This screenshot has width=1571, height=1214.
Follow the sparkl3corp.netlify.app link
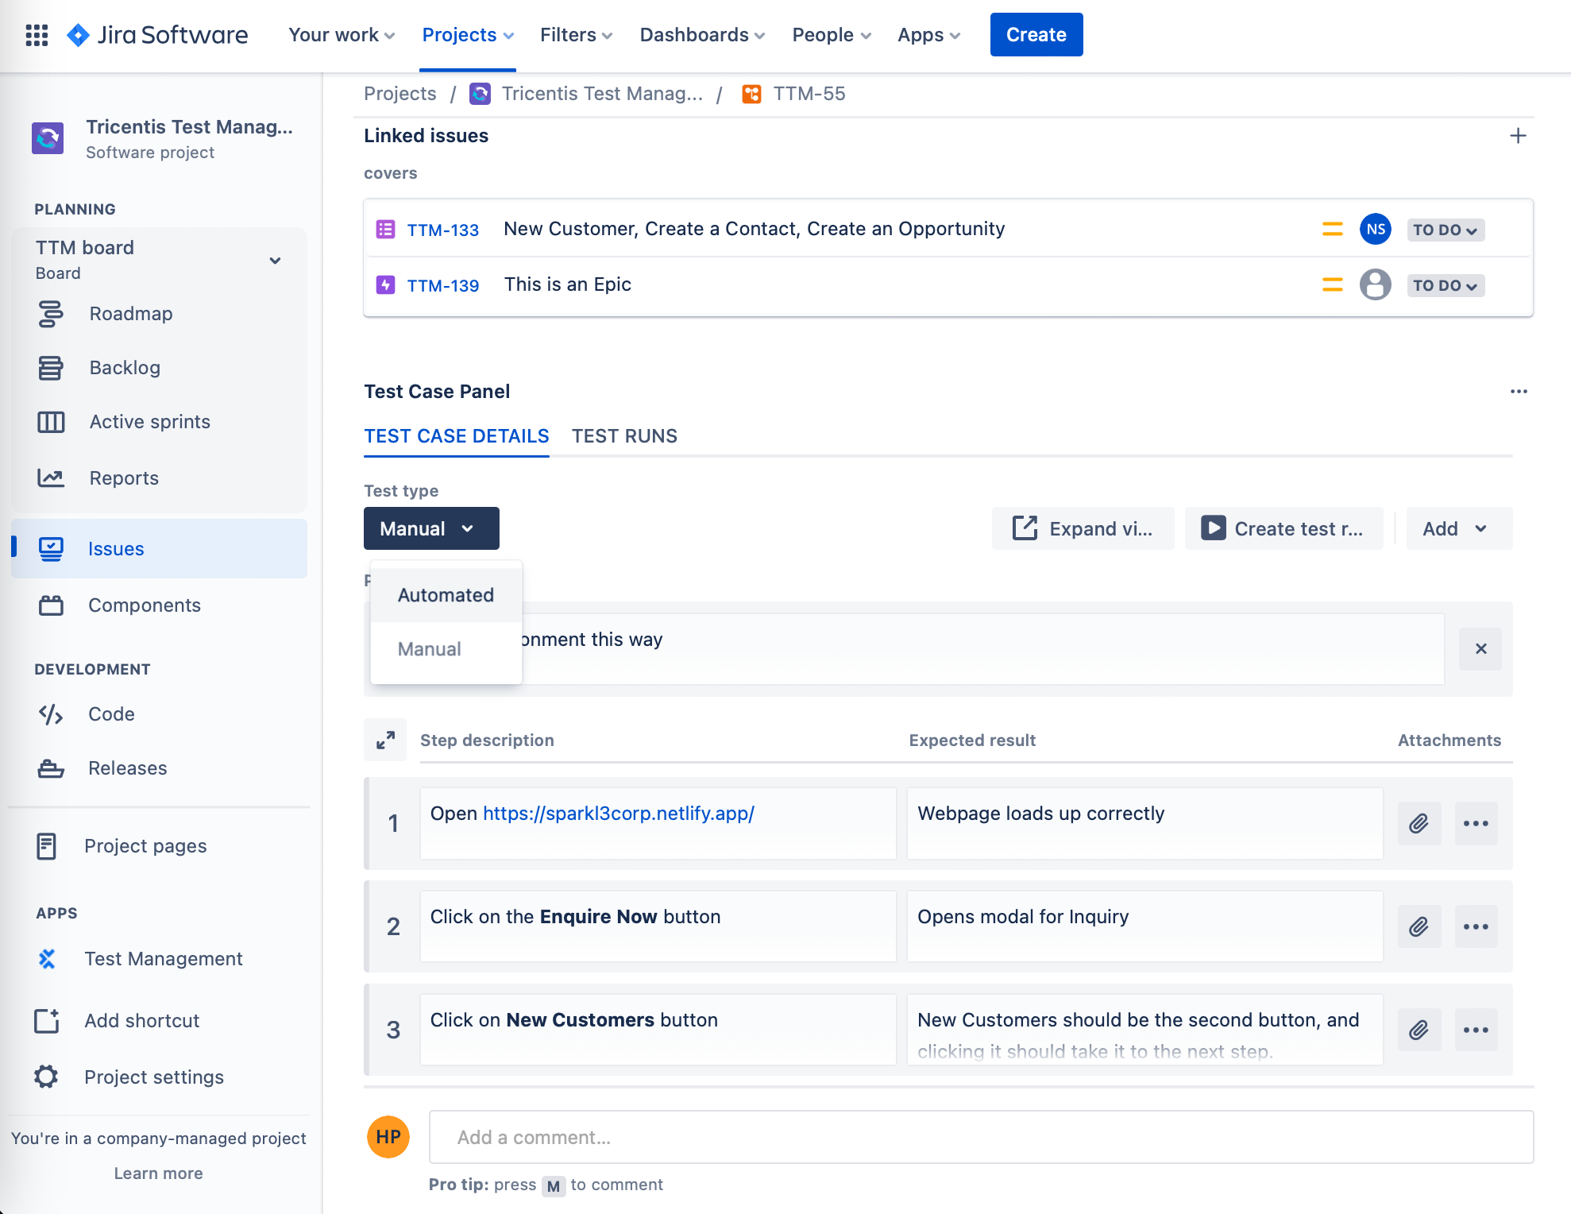(x=619, y=814)
